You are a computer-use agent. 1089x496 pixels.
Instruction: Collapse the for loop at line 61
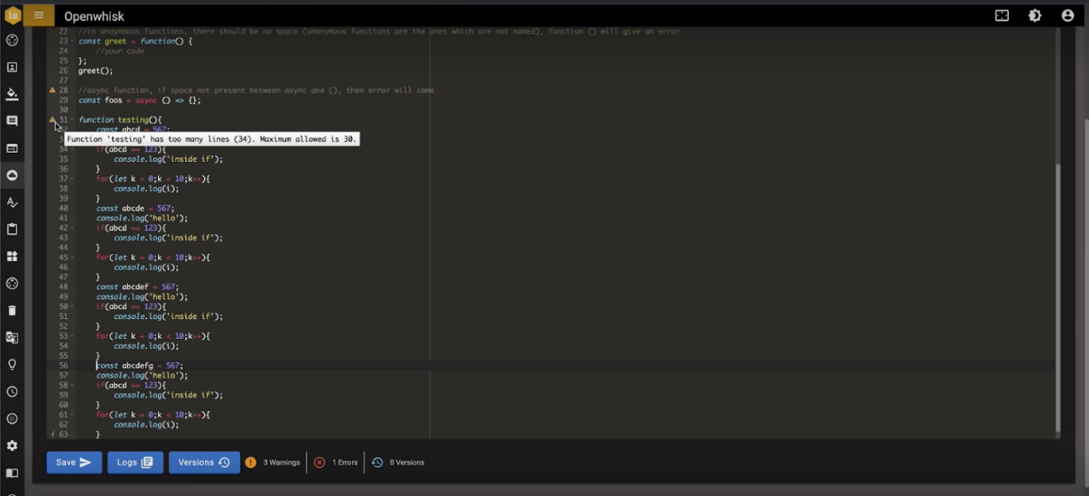click(72, 415)
